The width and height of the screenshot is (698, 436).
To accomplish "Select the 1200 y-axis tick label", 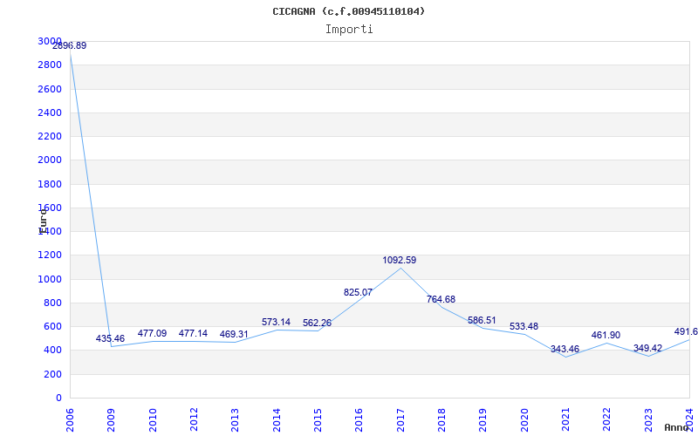I will tap(50, 255).
